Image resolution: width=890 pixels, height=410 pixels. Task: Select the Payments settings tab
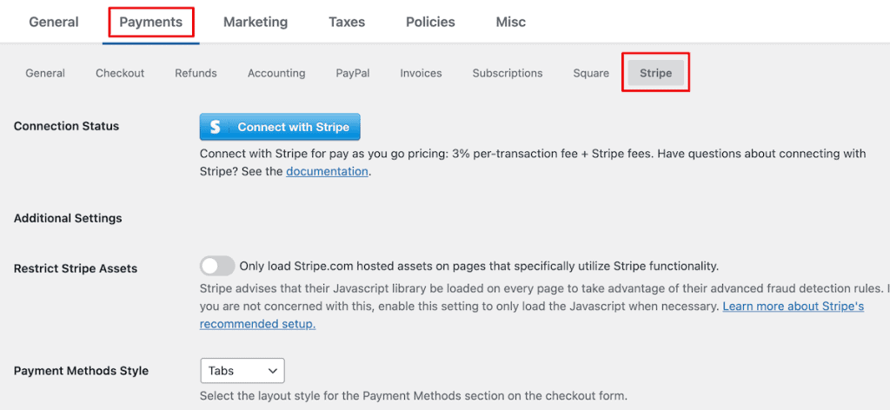point(151,22)
